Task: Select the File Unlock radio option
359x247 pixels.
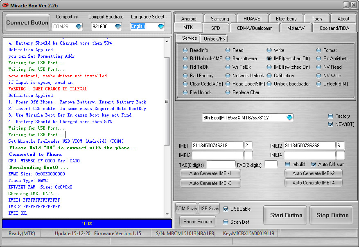Action: 185,92
